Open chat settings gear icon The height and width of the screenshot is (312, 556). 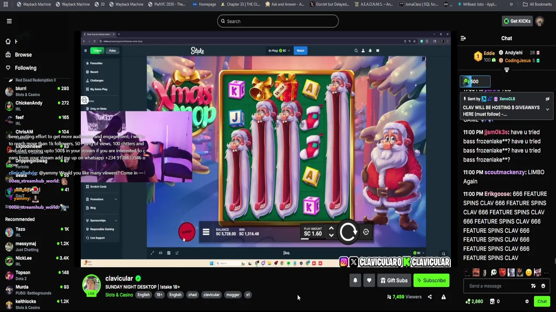(x=527, y=302)
